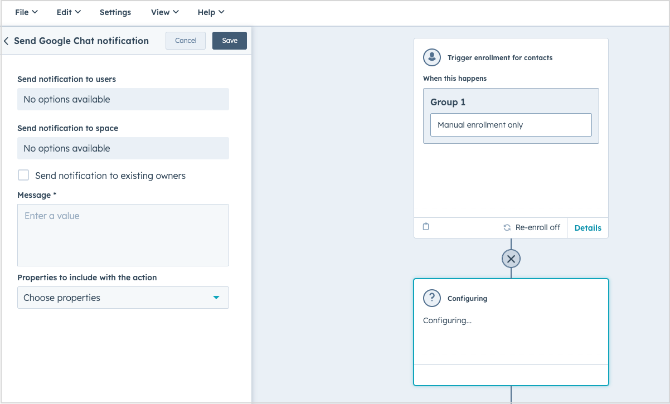Select the Manual enrollment only box
The height and width of the screenshot is (404, 670).
click(x=511, y=125)
